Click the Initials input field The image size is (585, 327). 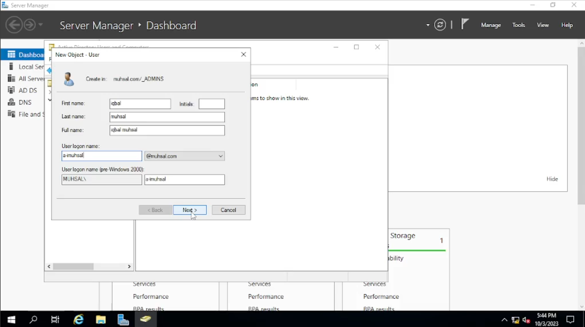(212, 104)
